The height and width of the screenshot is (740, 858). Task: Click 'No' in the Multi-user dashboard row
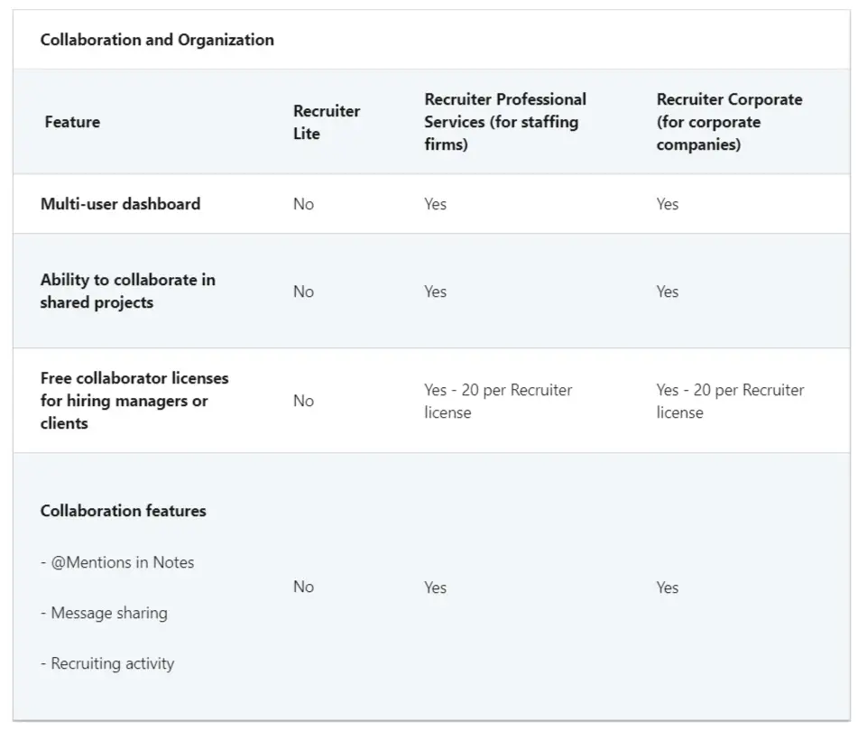click(304, 204)
